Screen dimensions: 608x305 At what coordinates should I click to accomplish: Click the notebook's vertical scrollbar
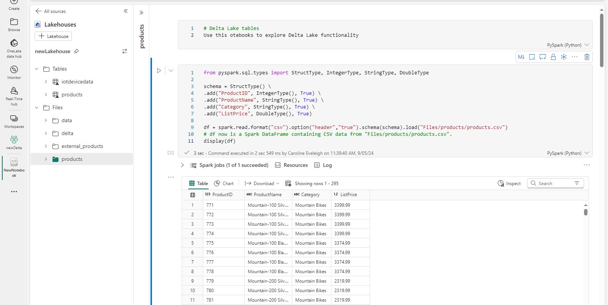click(602, 40)
